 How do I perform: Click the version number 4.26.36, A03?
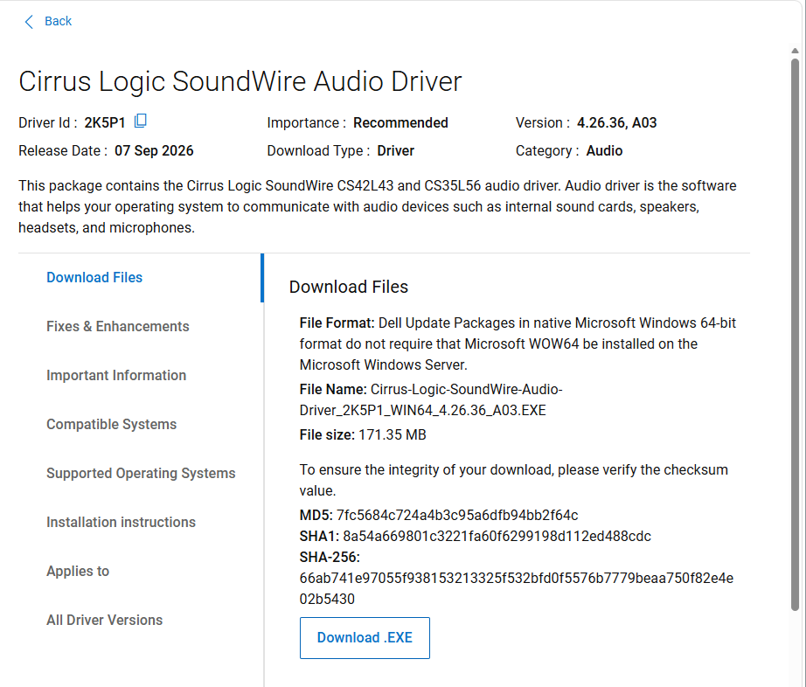coord(616,123)
